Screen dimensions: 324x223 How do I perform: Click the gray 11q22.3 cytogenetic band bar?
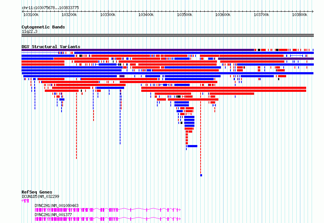click(x=167, y=35)
